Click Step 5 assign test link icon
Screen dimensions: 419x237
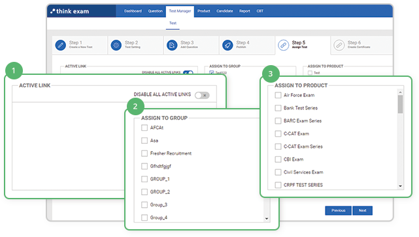[x=283, y=45]
